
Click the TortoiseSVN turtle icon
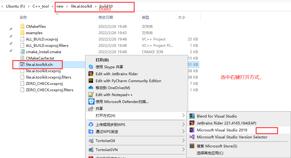pos(91,150)
